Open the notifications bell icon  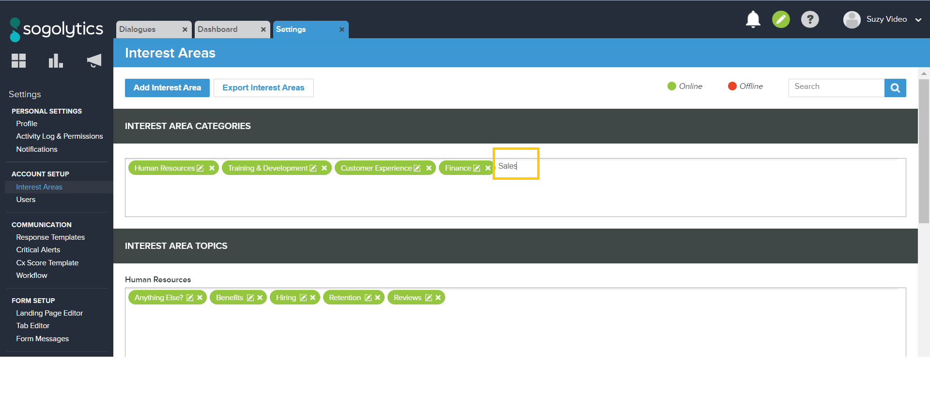coord(753,19)
